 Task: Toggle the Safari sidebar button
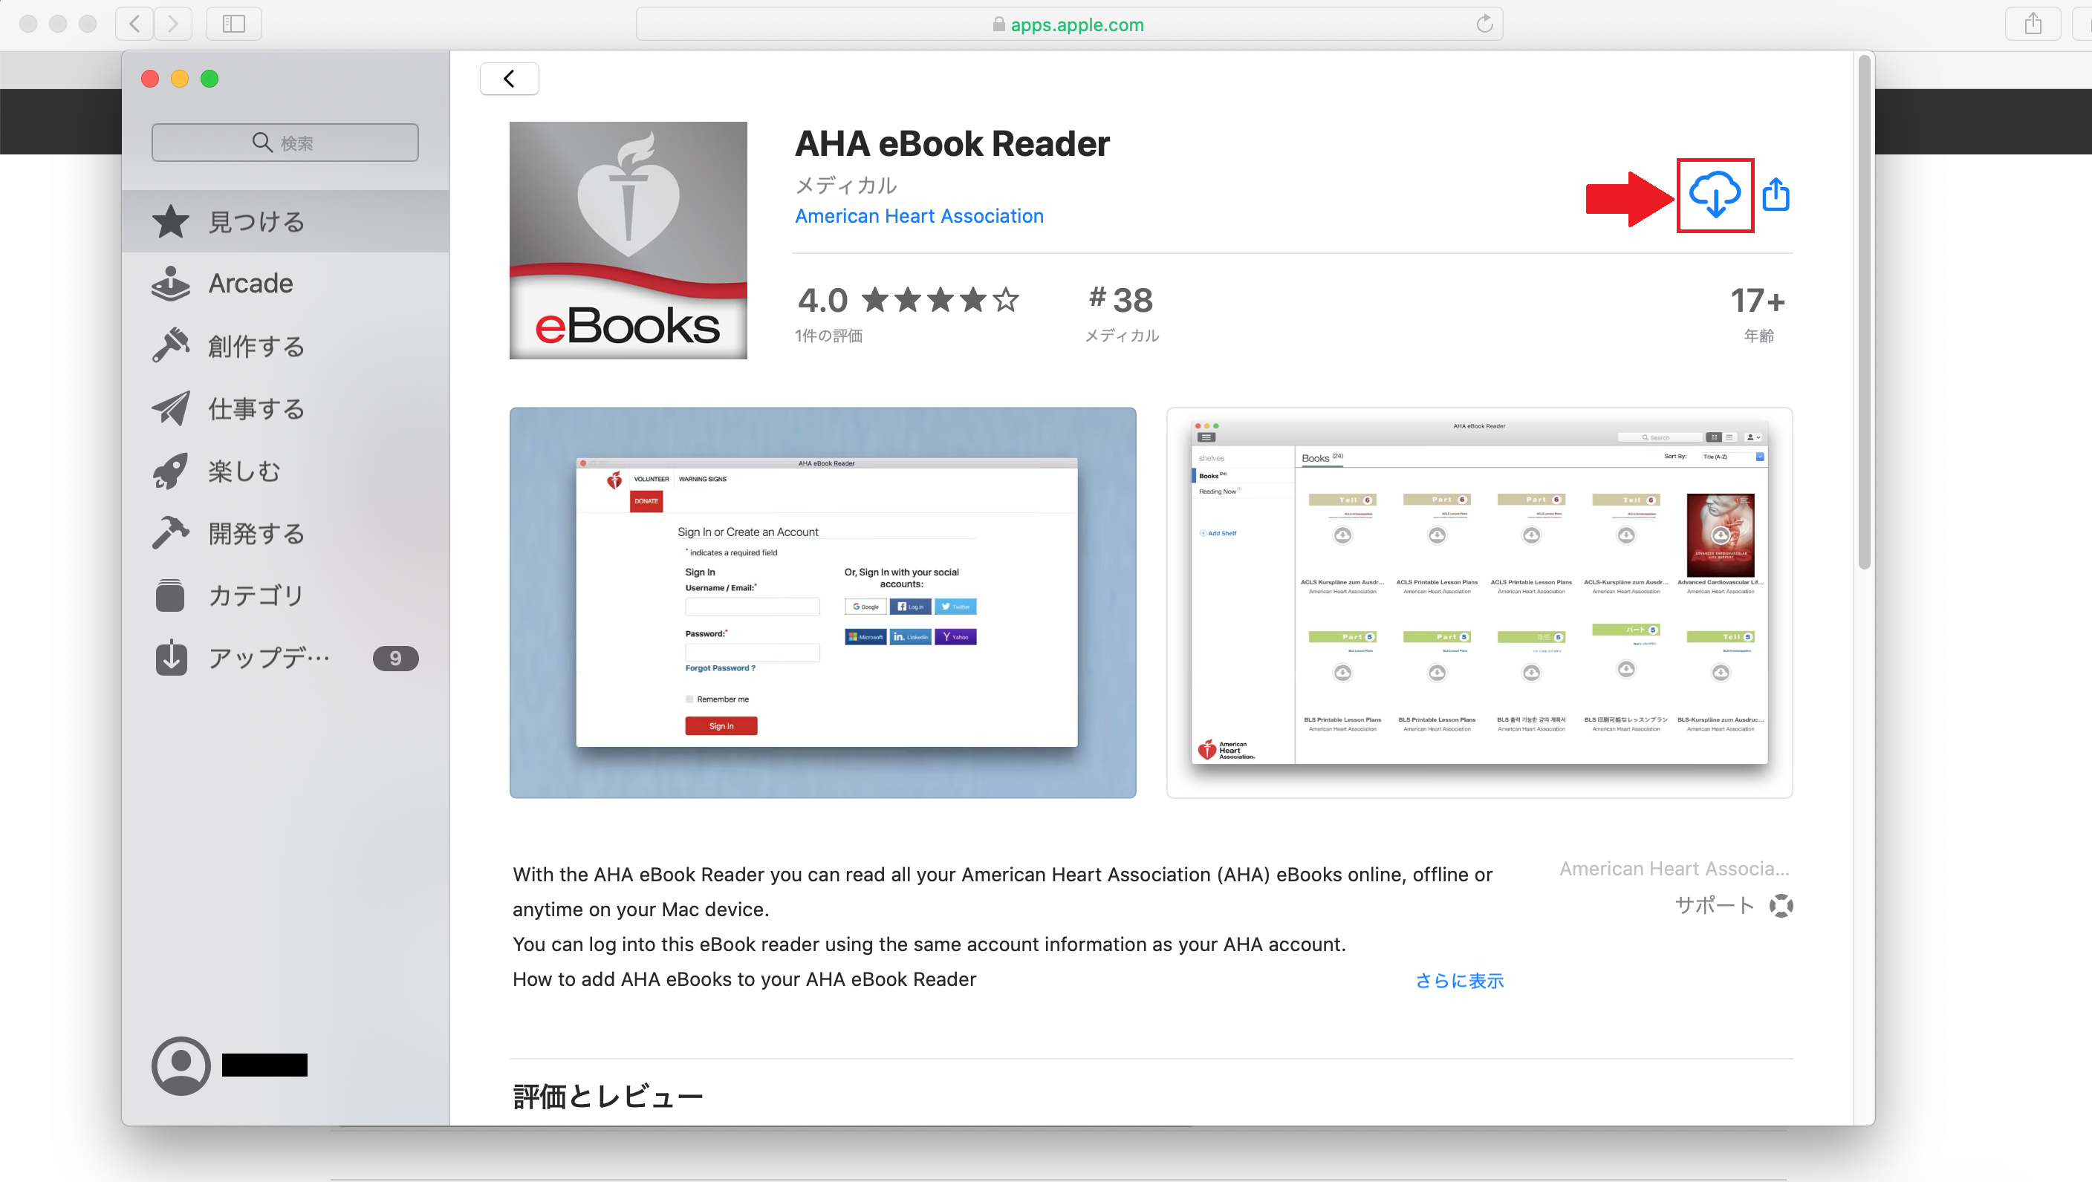coord(234,25)
